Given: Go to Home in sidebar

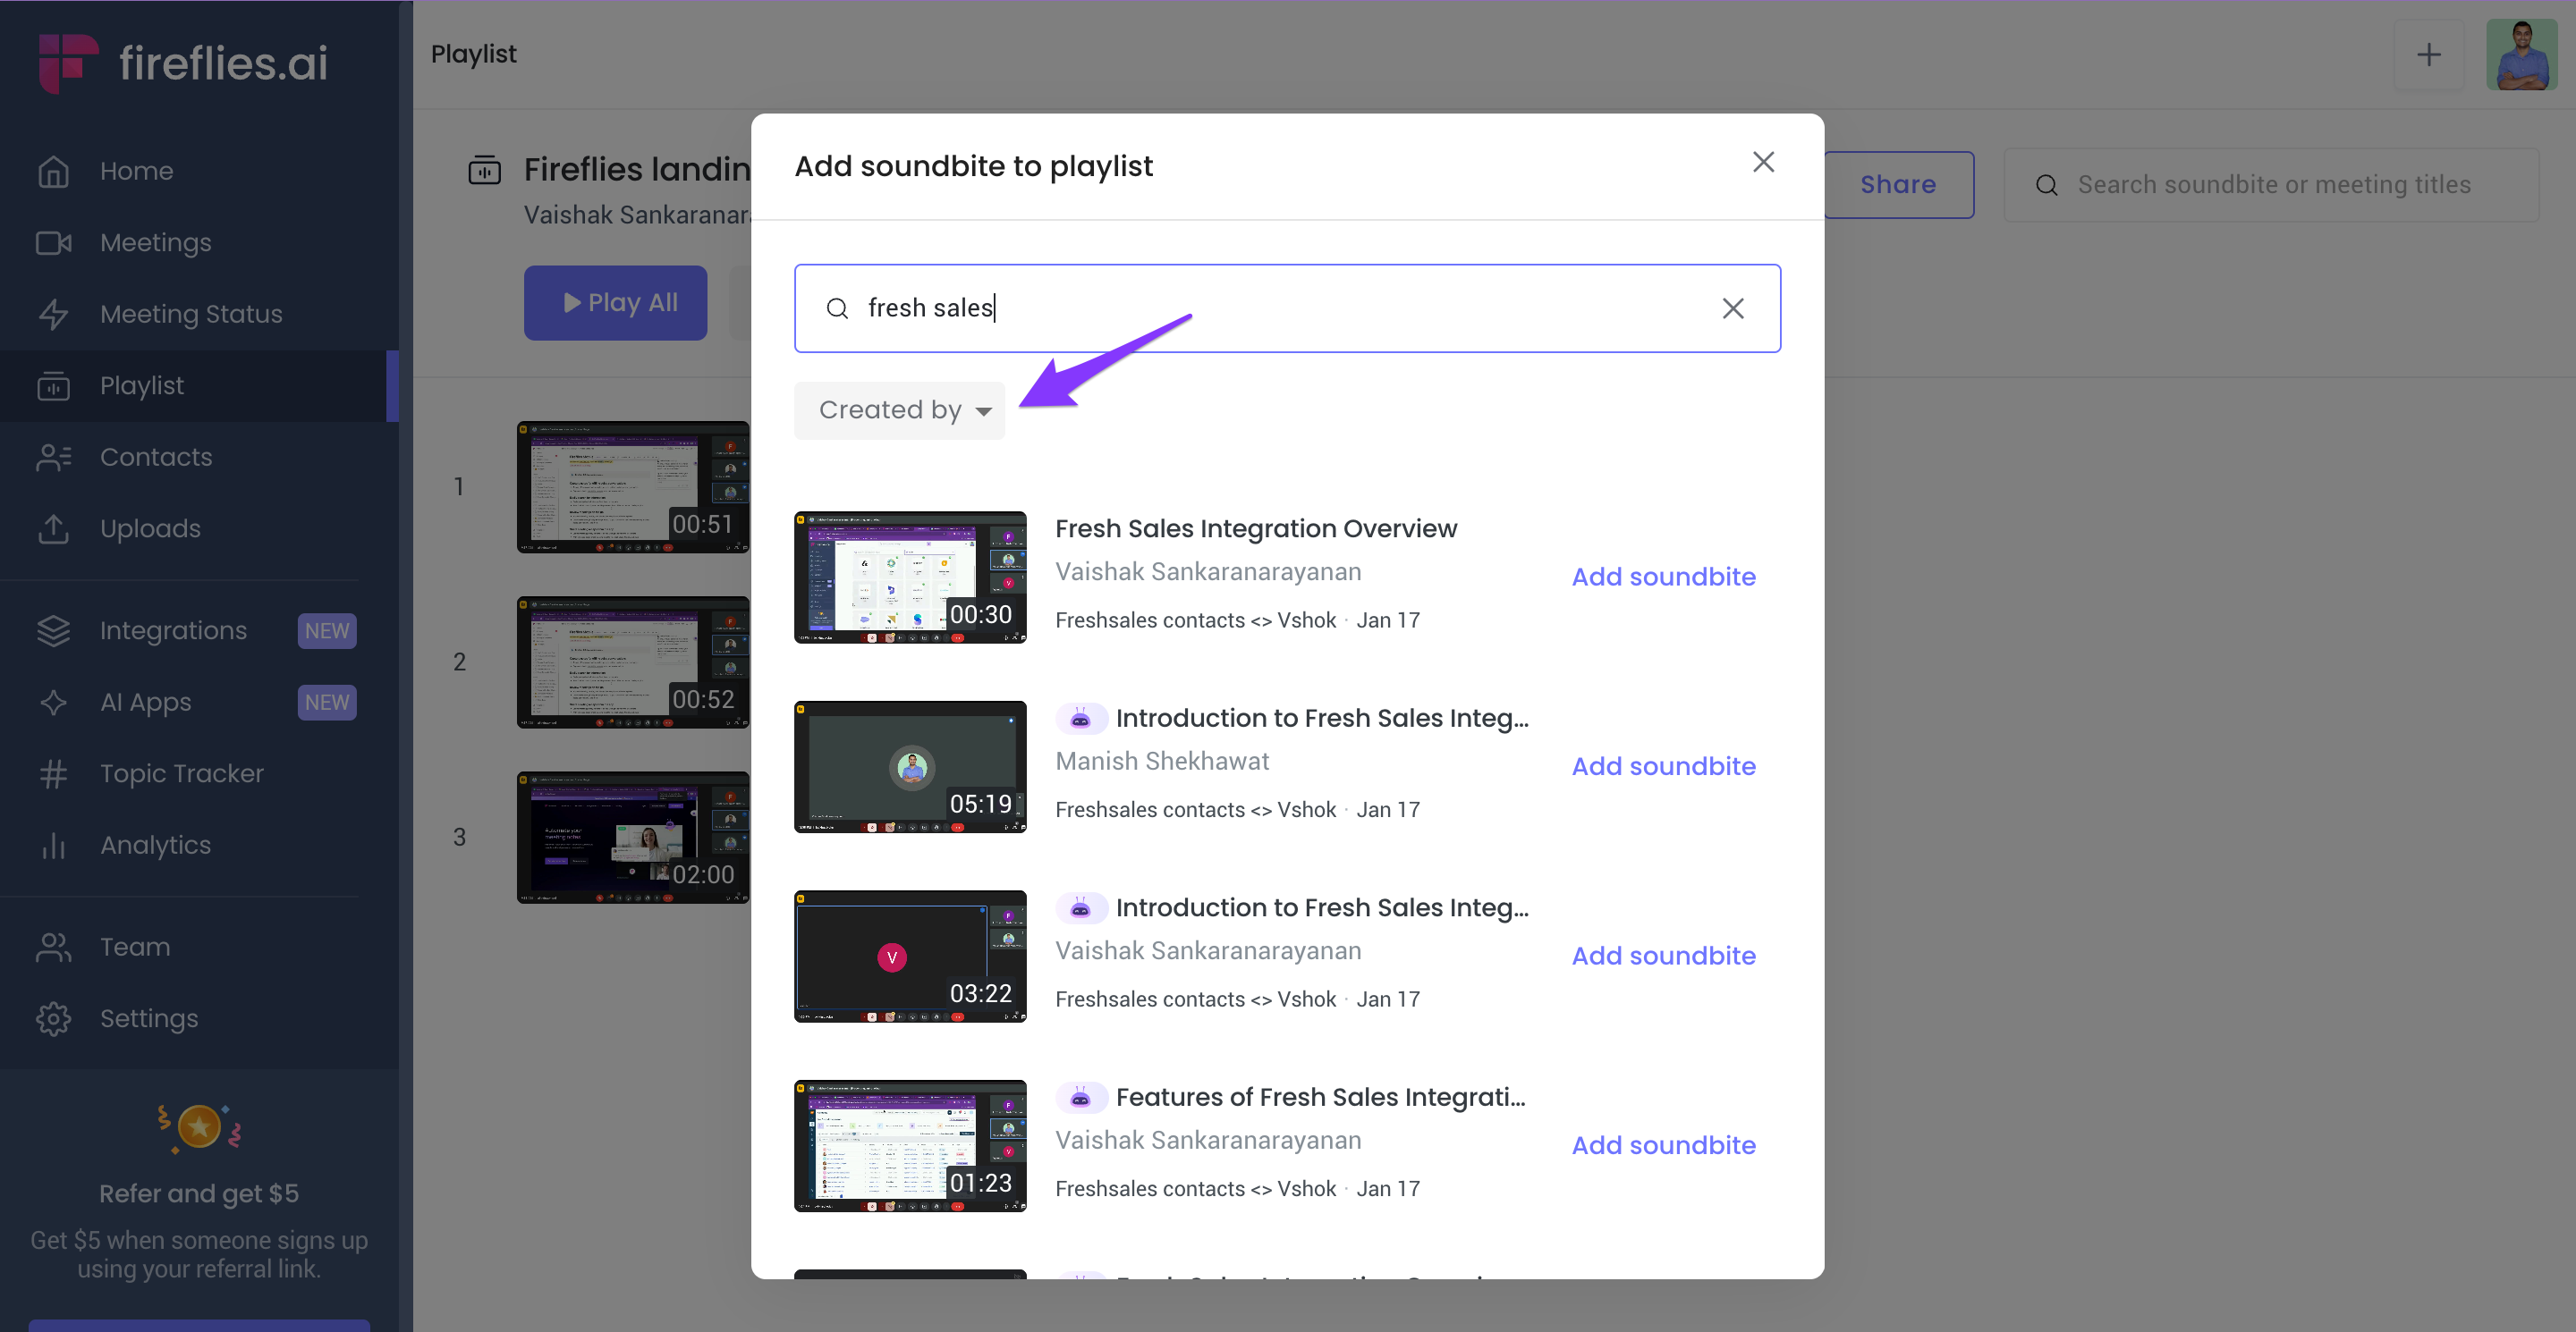Looking at the screenshot, I should pos(137,171).
